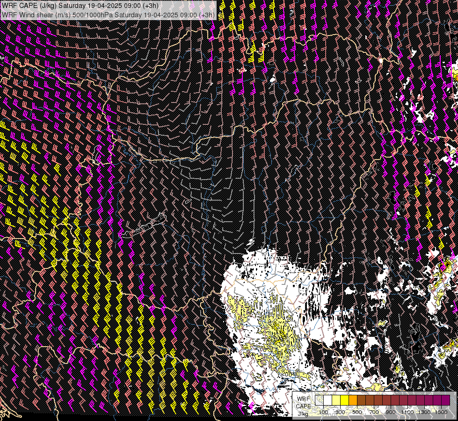The height and width of the screenshot is (421, 458).
Task: Click the 500 legend label
Action: coord(357,412)
